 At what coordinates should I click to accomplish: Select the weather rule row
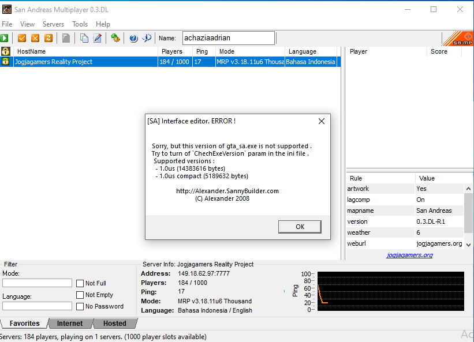(x=405, y=232)
